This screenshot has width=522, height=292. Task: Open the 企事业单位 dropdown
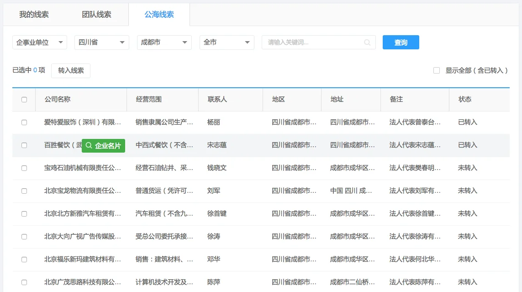click(39, 42)
